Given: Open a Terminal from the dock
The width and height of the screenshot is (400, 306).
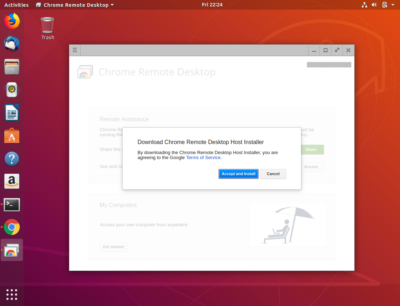Looking at the screenshot, I should [11, 204].
